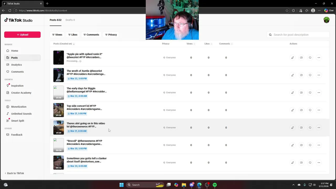Open a new browser tab
336x189 pixels.
[x=47, y=4]
